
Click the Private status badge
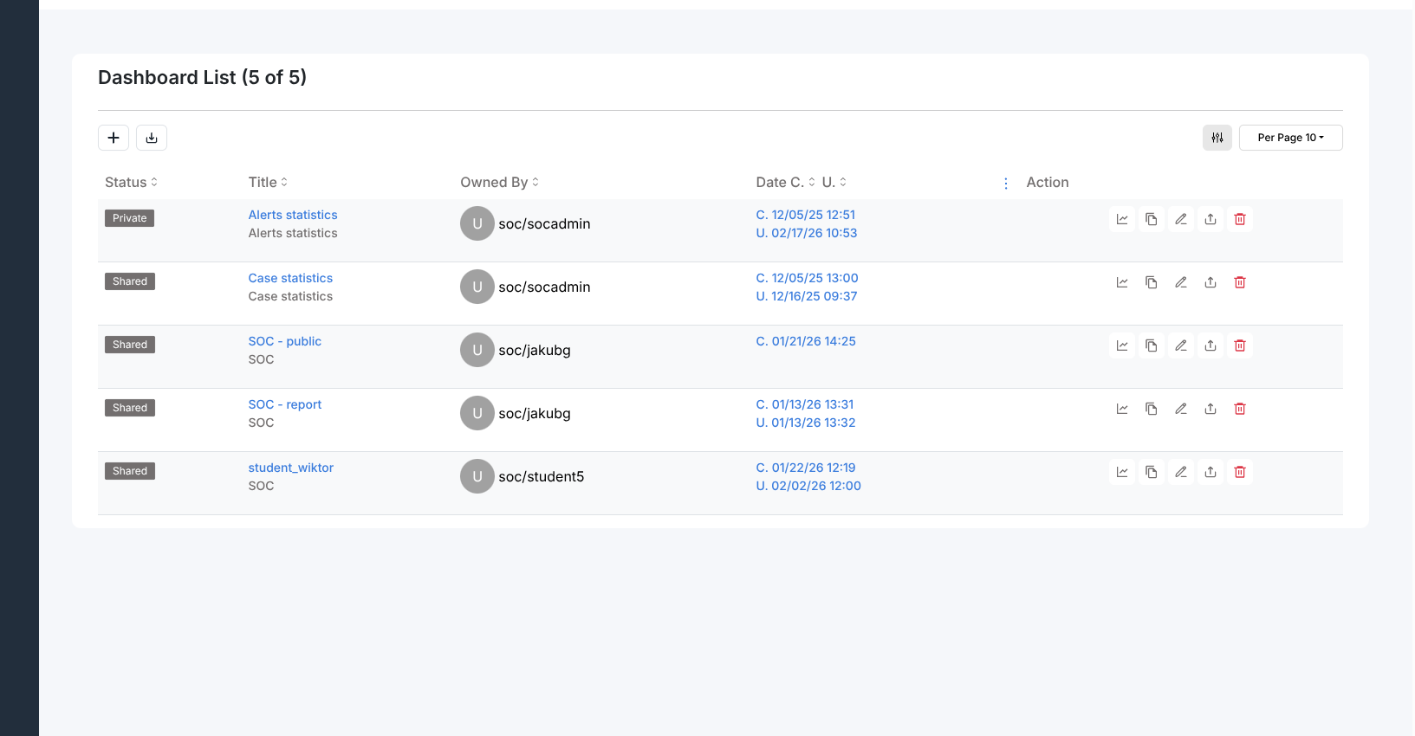click(x=130, y=218)
